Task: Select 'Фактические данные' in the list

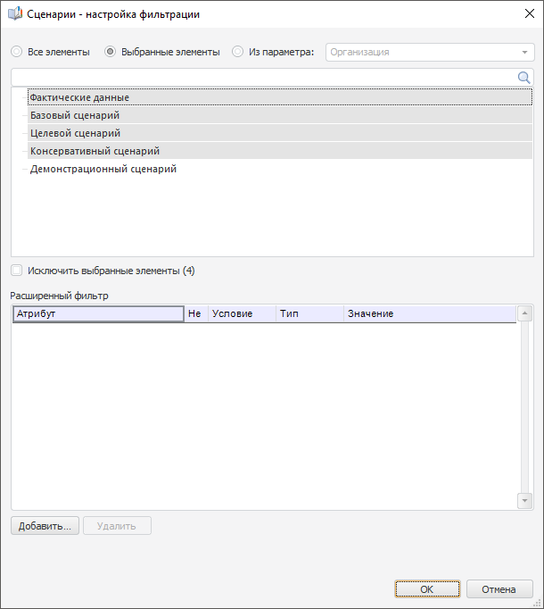Action: [x=280, y=97]
